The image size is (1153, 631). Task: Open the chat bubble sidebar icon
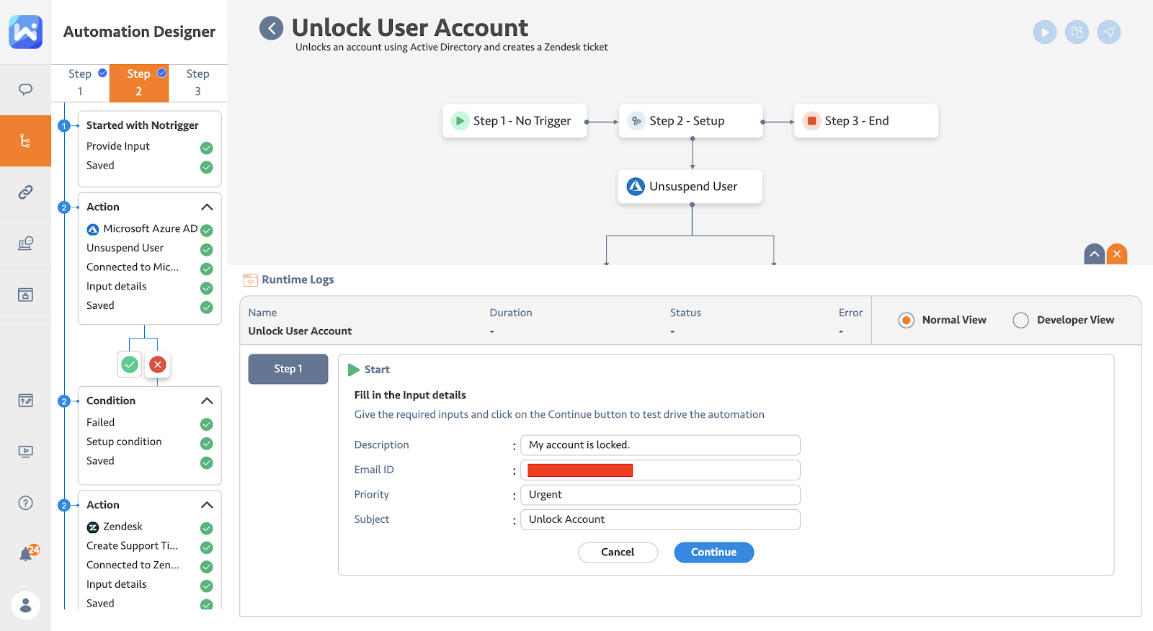[x=25, y=89]
